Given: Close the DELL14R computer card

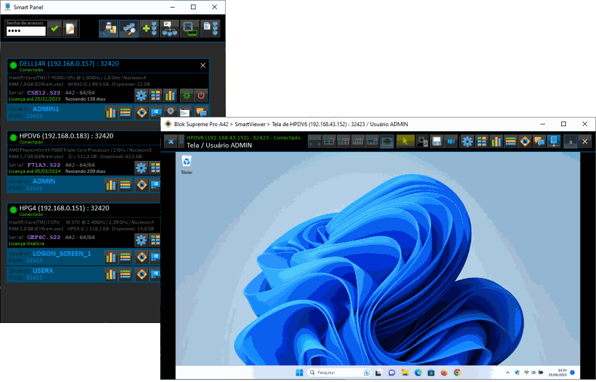Looking at the screenshot, I should coord(203,65).
